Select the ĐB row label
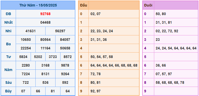The image size is (199, 96). coord(8,14)
